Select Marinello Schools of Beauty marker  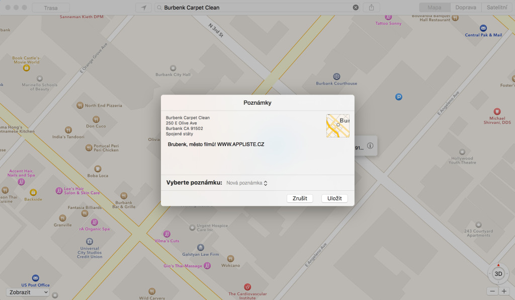(x=40, y=79)
